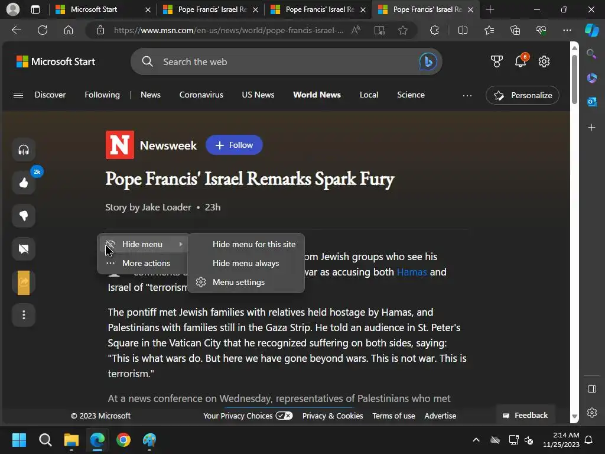Launch Google Chrome from the taskbar
The height and width of the screenshot is (454, 605).
click(x=123, y=440)
